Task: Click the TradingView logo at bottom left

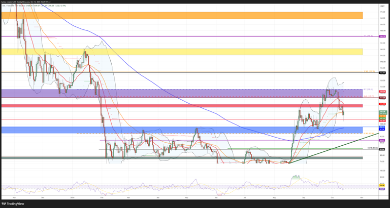Action: [x=13, y=204]
